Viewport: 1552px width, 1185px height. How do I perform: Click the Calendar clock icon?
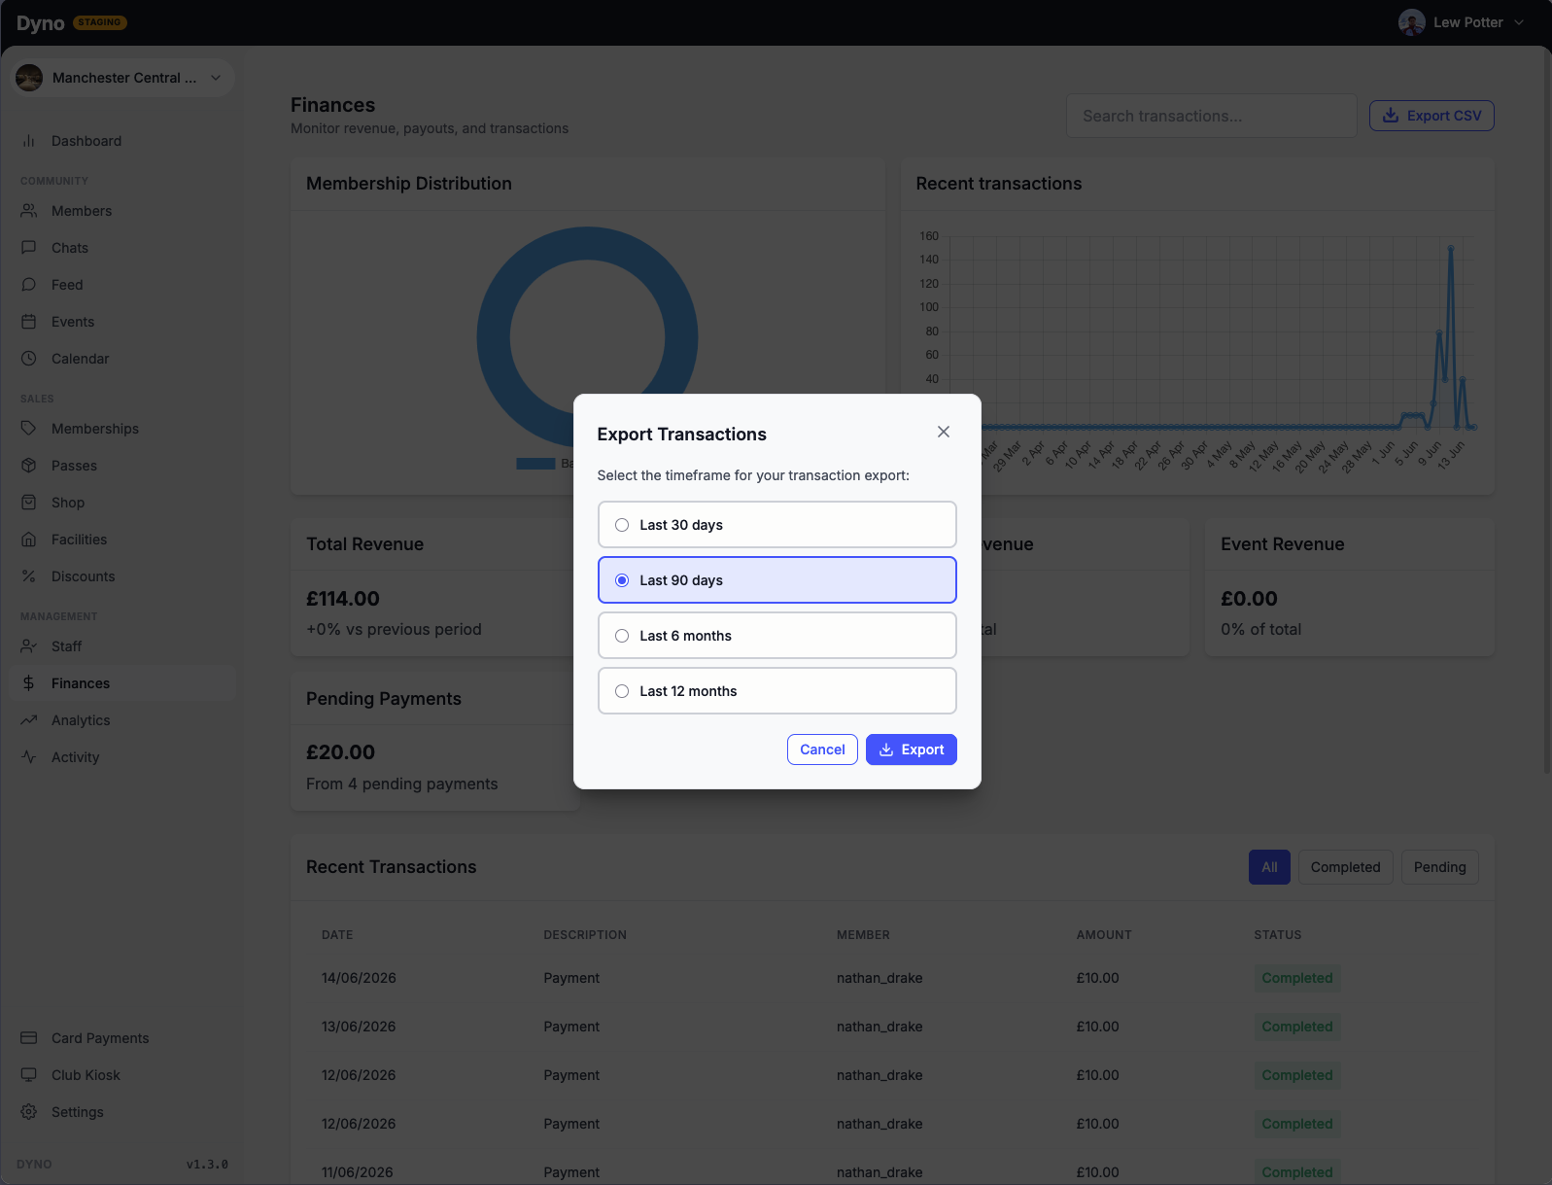(x=29, y=359)
